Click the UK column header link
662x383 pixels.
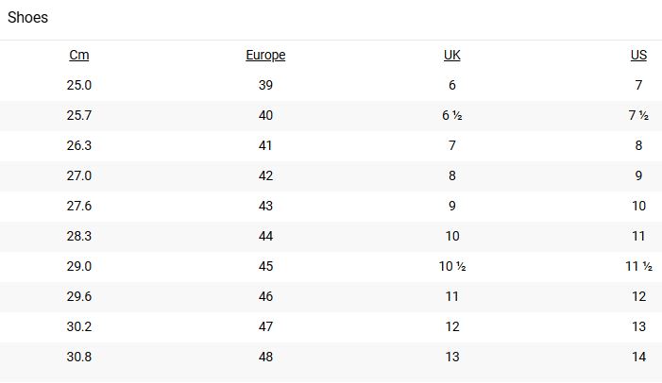click(452, 55)
